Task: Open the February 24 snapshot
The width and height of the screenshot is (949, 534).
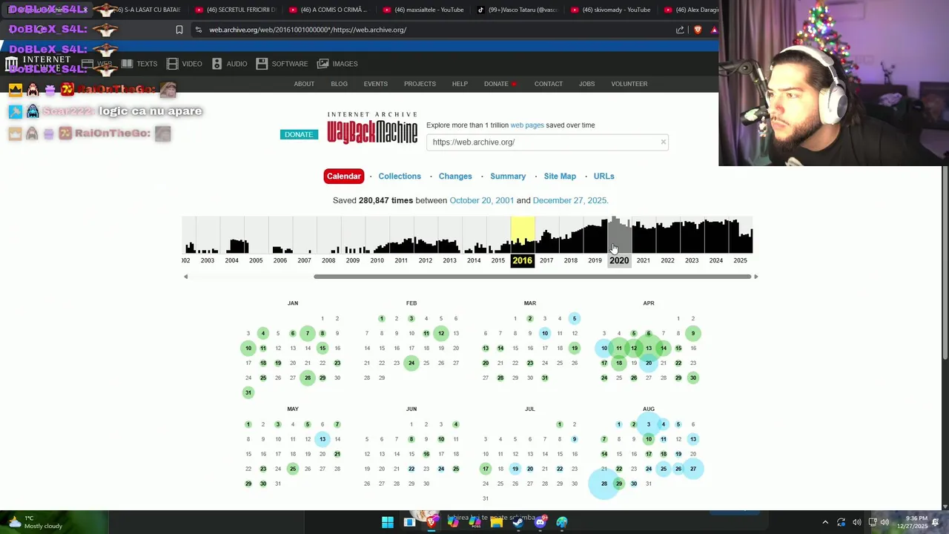Action: pos(411,363)
